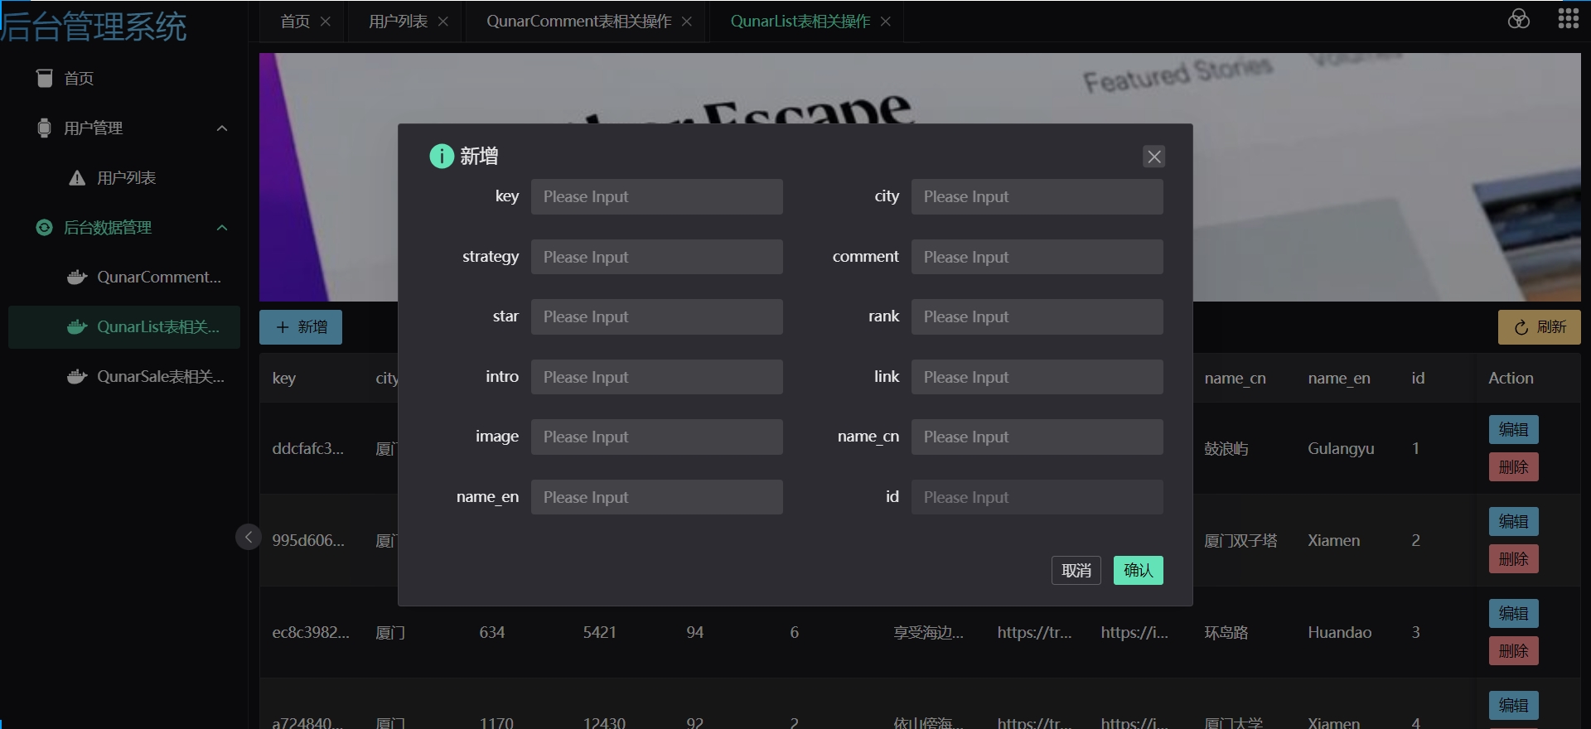This screenshot has width=1591, height=729.
Task: Click the 用户管理 sidebar icon
Action: (45, 128)
